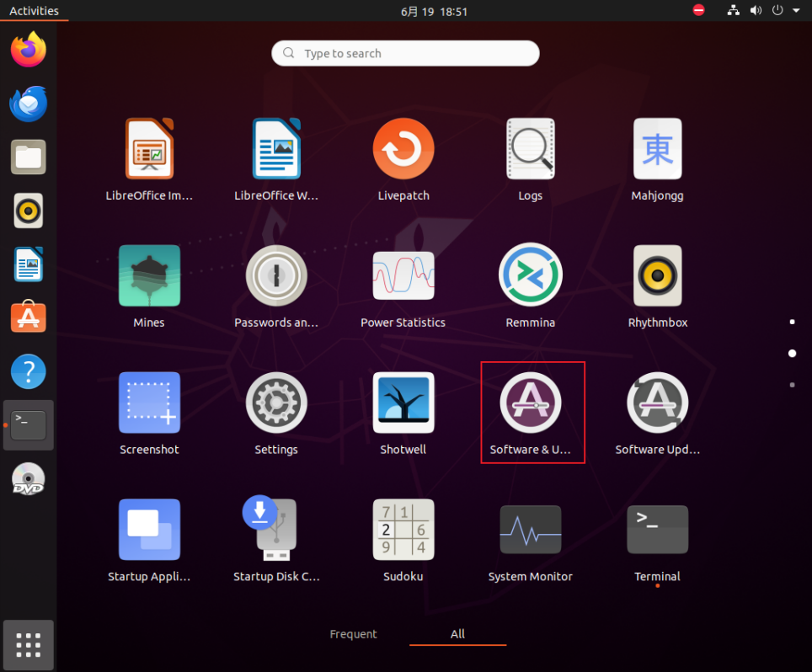The image size is (812, 672).
Task: Open LibreOffice Impress from the app grid
Action: [149, 148]
